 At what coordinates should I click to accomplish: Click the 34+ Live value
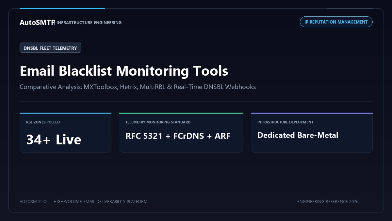pyautogui.click(x=54, y=139)
